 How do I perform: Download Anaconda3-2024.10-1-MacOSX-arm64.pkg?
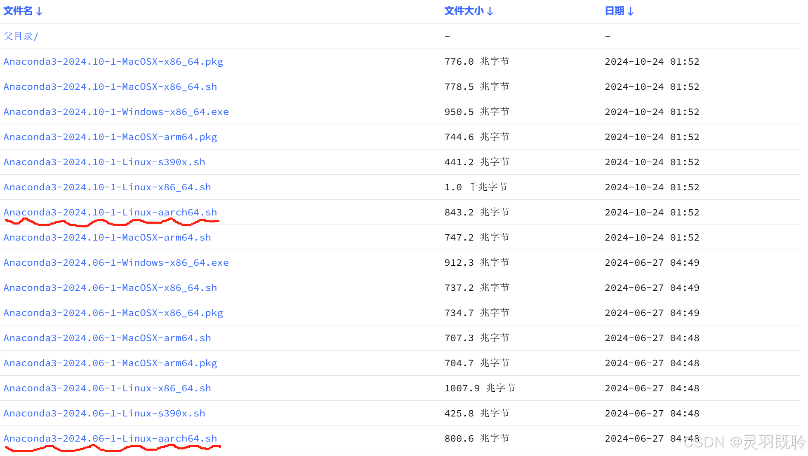[x=110, y=137]
